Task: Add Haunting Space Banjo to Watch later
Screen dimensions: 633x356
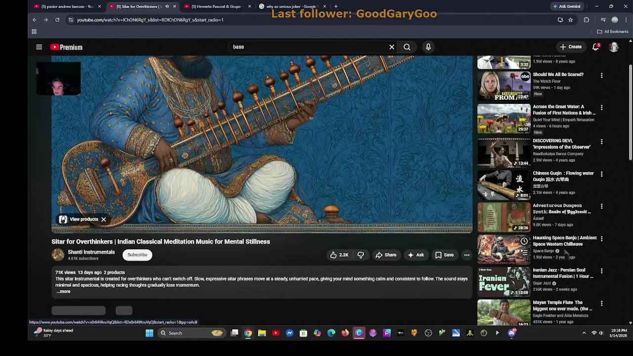Action: [524, 241]
